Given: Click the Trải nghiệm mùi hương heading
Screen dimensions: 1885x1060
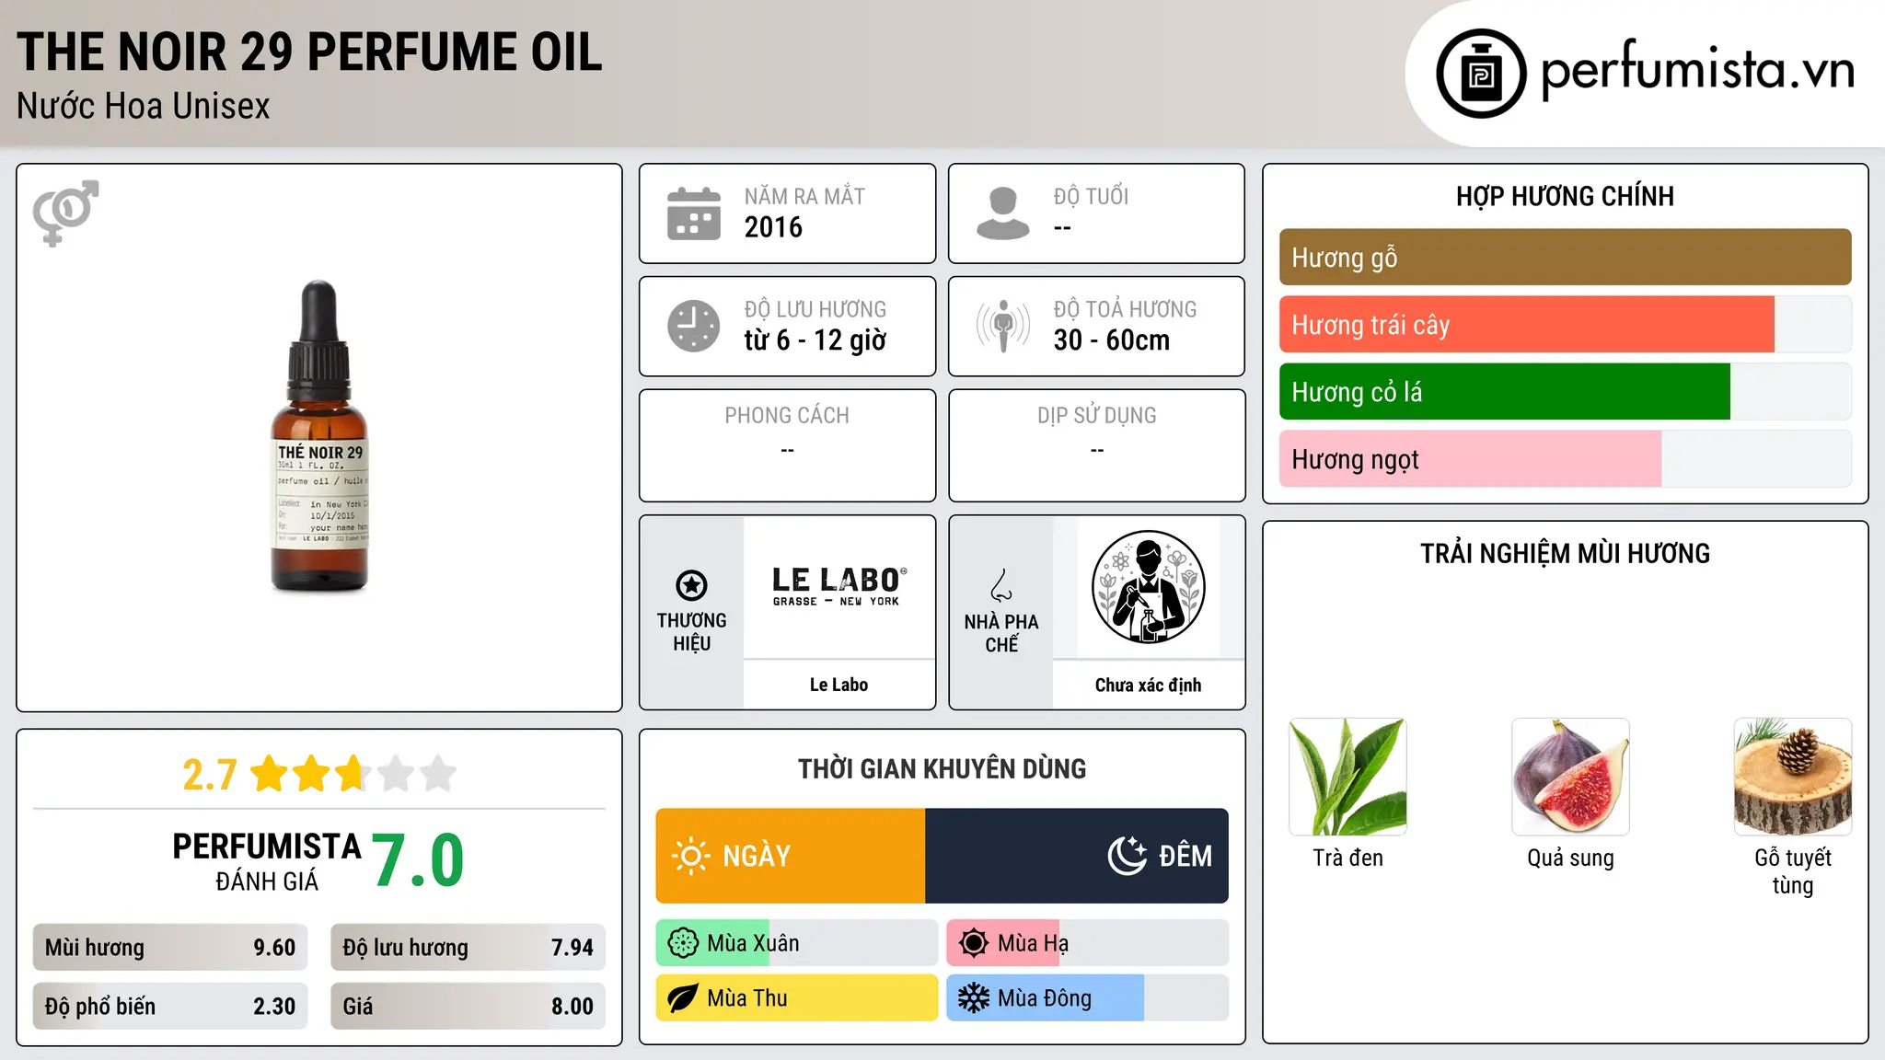Looking at the screenshot, I should 1565,553.
